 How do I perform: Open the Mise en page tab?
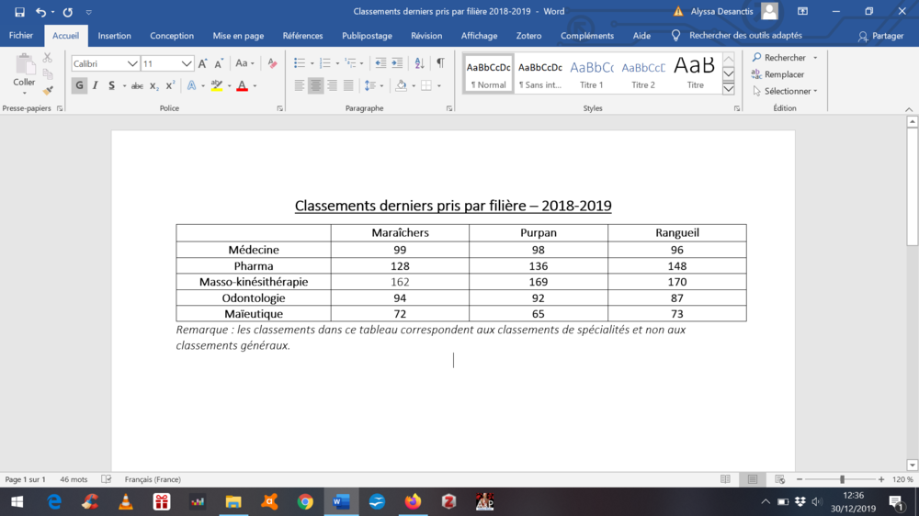tap(238, 36)
